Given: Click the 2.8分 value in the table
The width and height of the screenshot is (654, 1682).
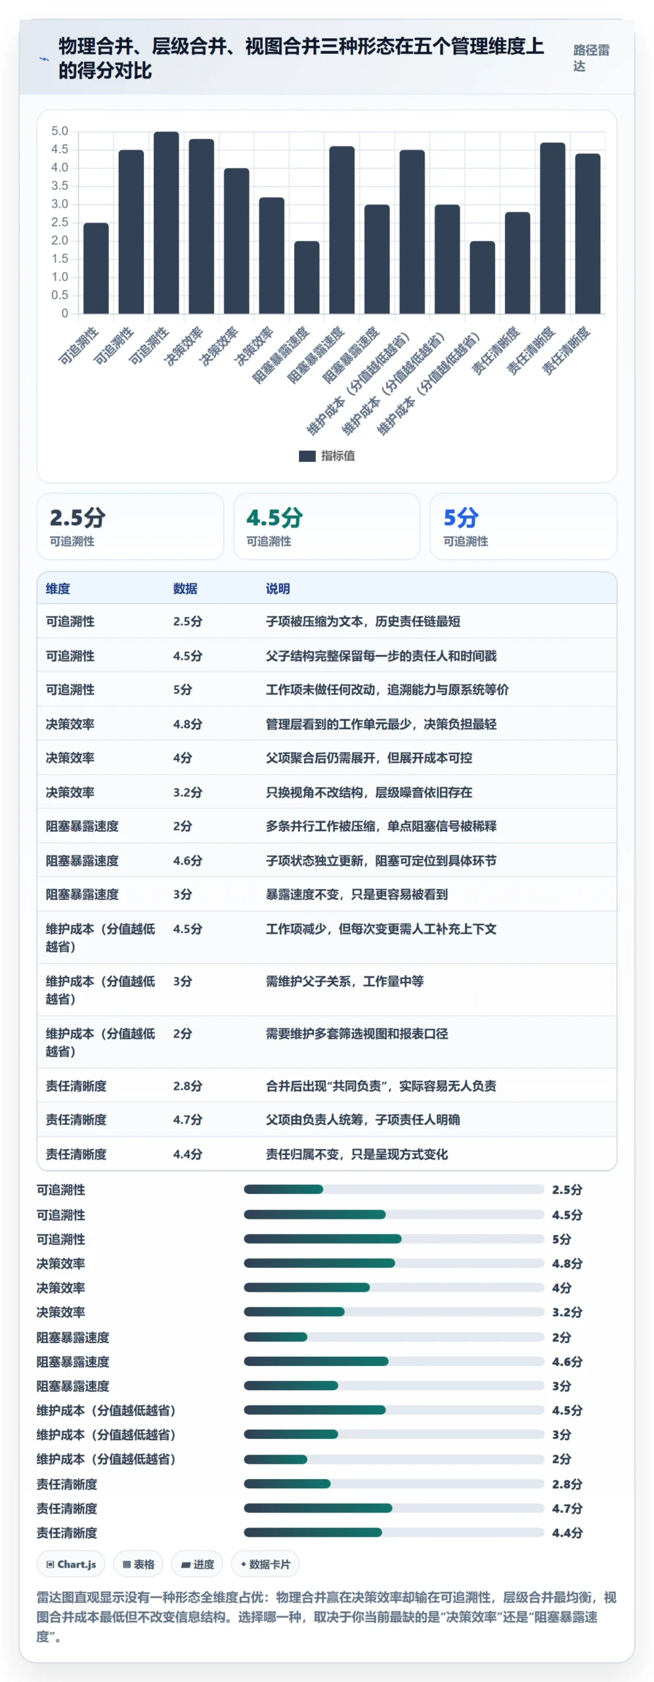Looking at the screenshot, I should pyautogui.click(x=188, y=1086).
